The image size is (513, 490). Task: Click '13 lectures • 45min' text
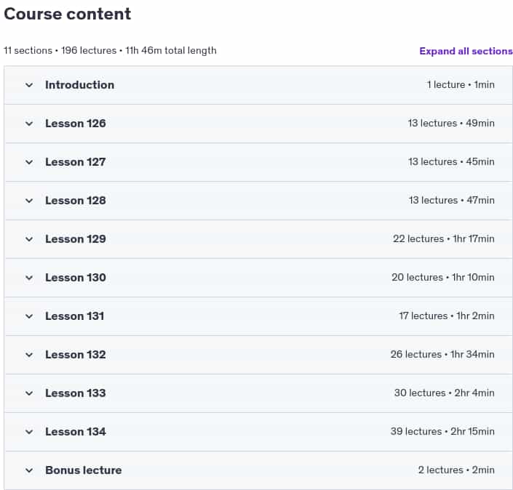tap(451, 162)
